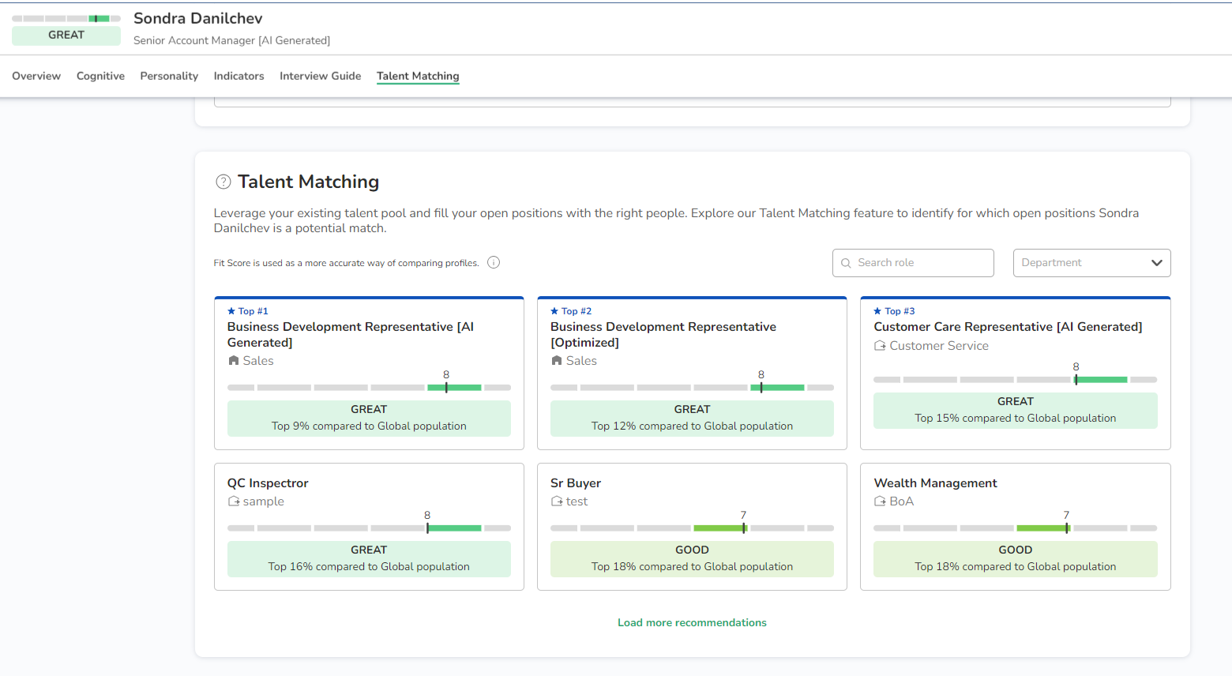Click the Top #3 star icon
The width and height of the screenshot is (1232, 676).
click(877, 311)
